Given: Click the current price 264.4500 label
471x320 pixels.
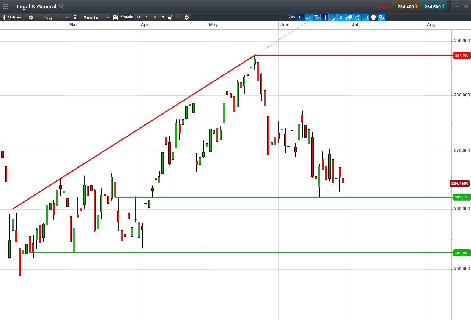Looking at the screenshot, I should [460, 183].
